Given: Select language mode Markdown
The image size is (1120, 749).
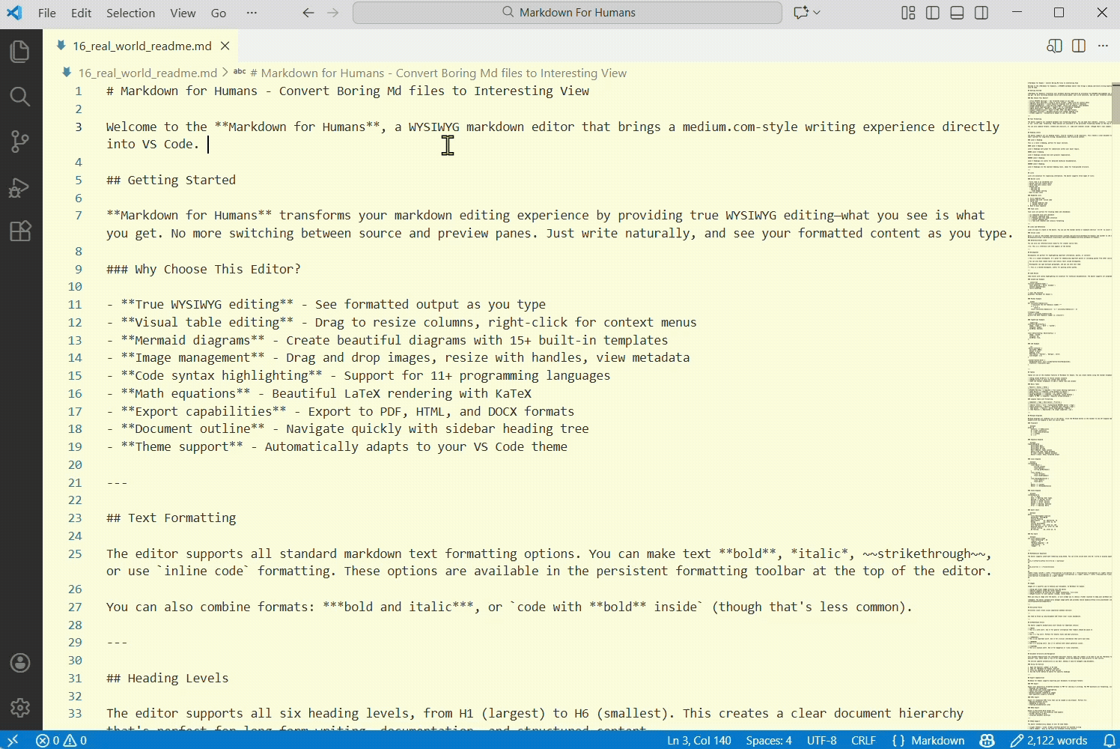Looking at the screenshot, I should point(938,740).
